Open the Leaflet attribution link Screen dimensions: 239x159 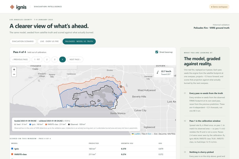click(137, 134)
